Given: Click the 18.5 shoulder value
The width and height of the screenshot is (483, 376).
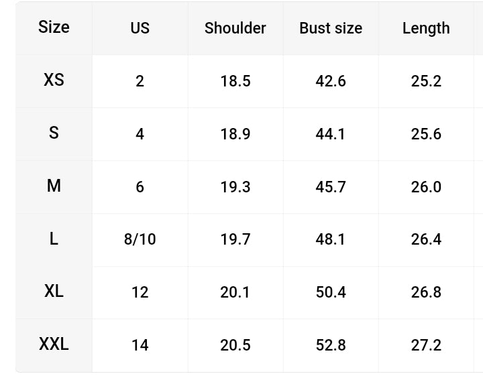Looking at the screenshot, I should tap(235, 81).
